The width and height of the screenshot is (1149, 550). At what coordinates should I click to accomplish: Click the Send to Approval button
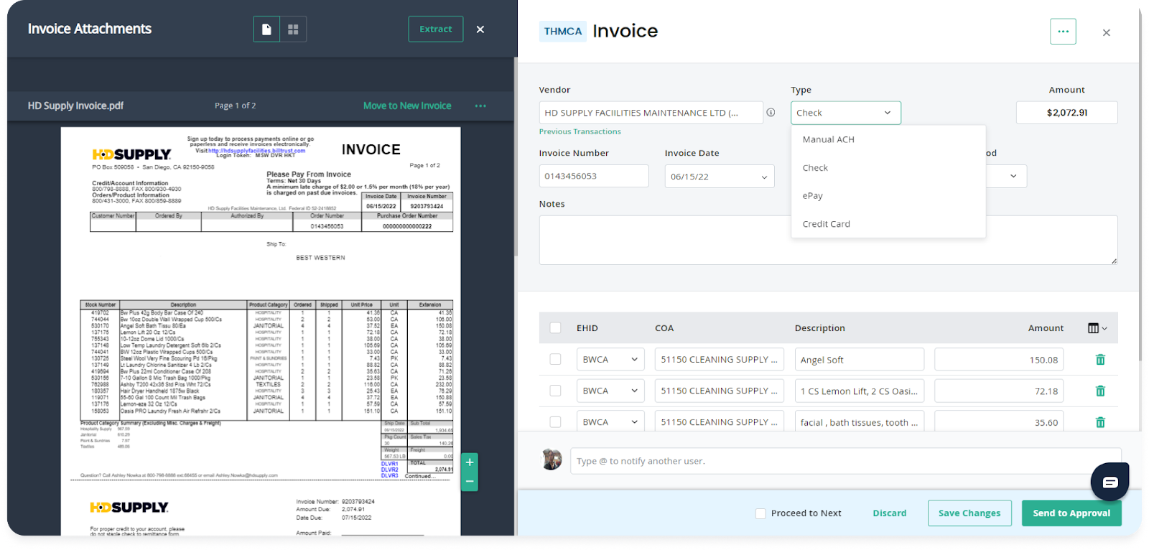tap(1071, 513)
